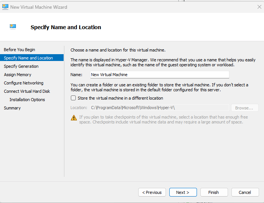The image size is (264, 203).
Task: Go to the Connect Virtual Hard Disk step
Action: [x=27, y=91]
